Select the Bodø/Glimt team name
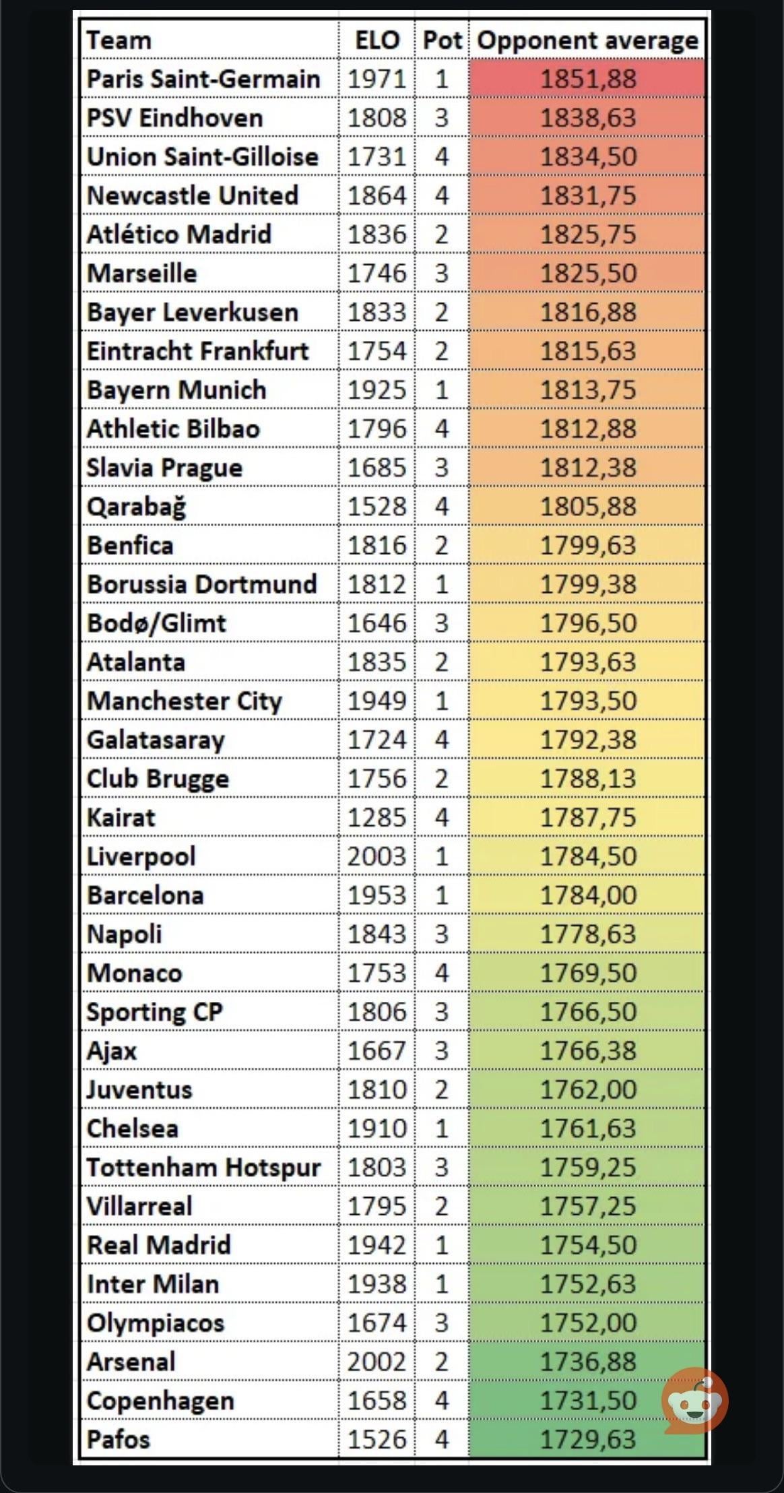784x1493 pixels. 156,623
